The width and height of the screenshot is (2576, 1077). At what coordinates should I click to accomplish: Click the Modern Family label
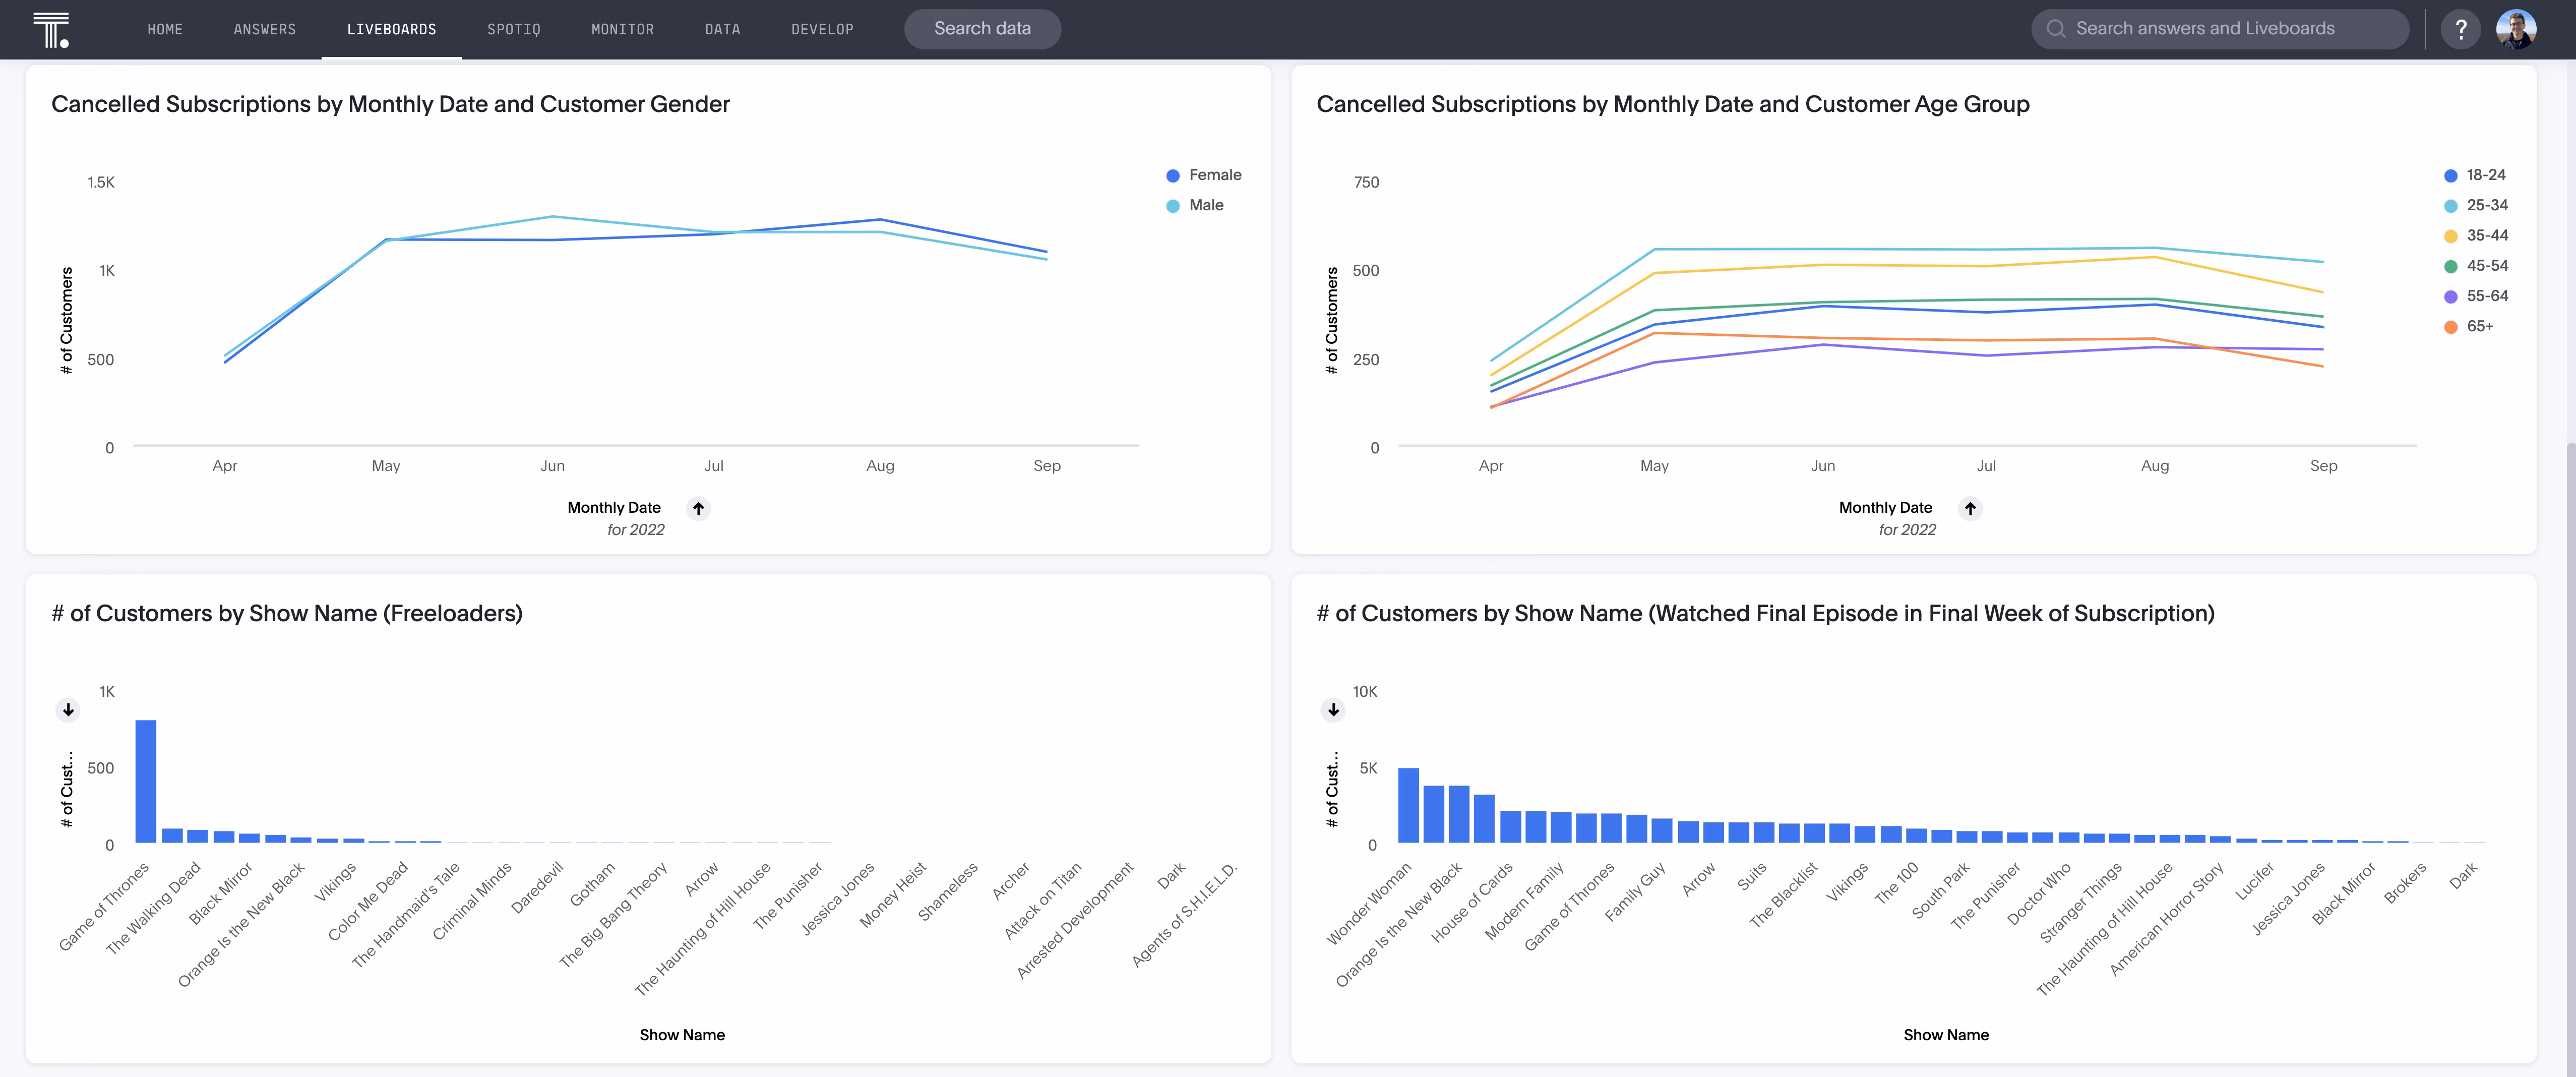pyautogui.click(x=1524, y=901)
